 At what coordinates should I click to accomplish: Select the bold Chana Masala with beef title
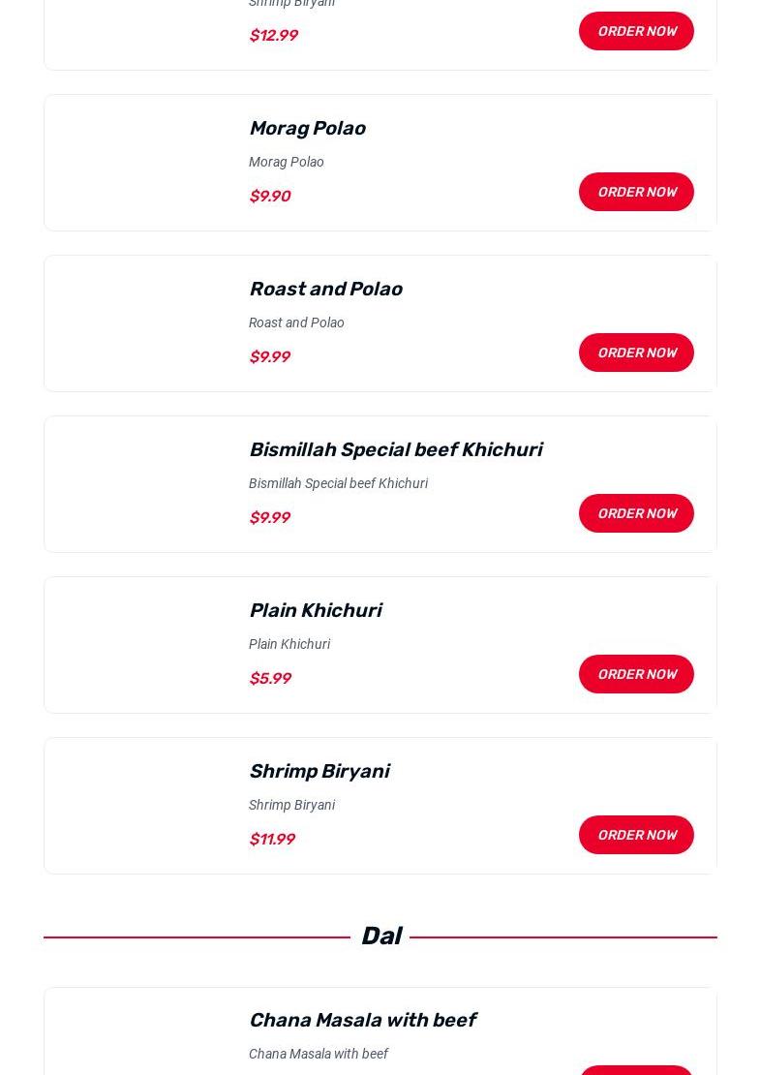[x=362, y=1020]
